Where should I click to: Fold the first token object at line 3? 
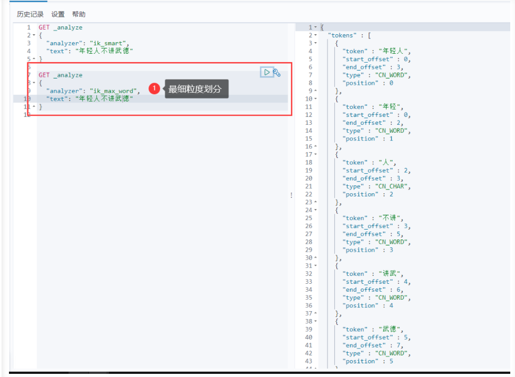coord(315,43)
